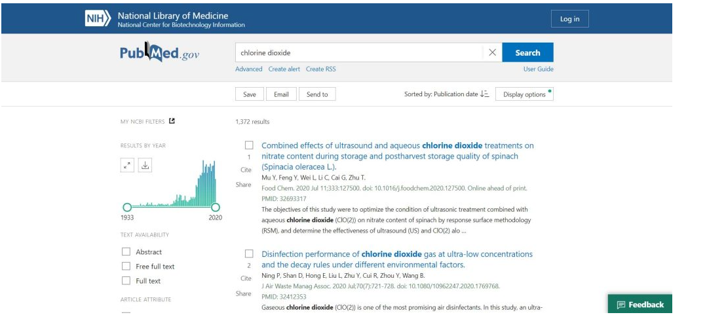707x319 pixels.
Task: Click into the chlorine dioxide search field
Action: tap(359, 52)
